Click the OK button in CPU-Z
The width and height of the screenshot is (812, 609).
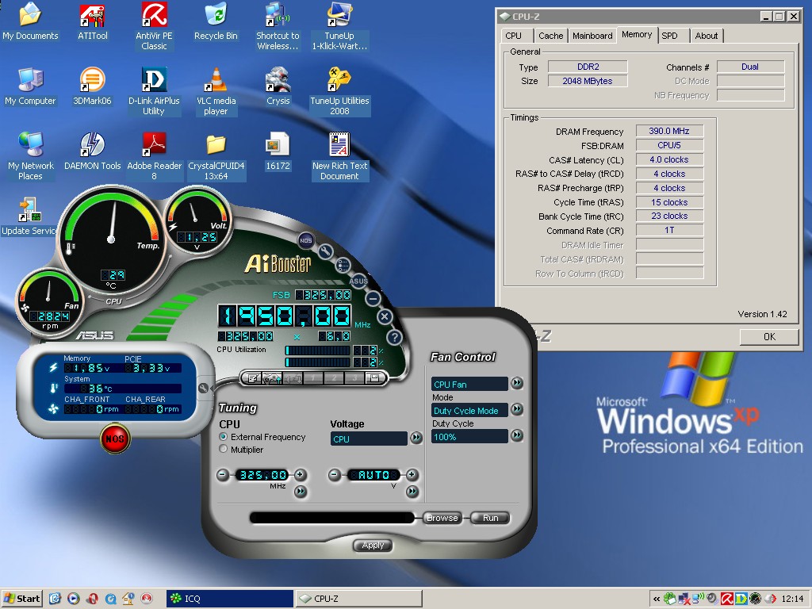coord(769,336)
